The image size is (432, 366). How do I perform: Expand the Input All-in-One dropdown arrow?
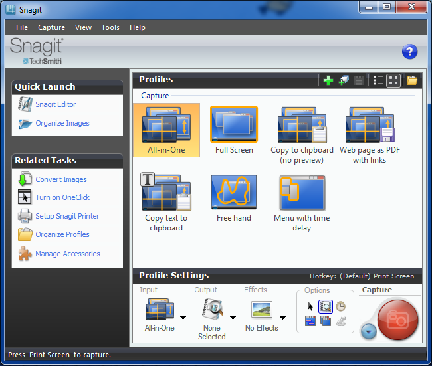coord(183,318)
